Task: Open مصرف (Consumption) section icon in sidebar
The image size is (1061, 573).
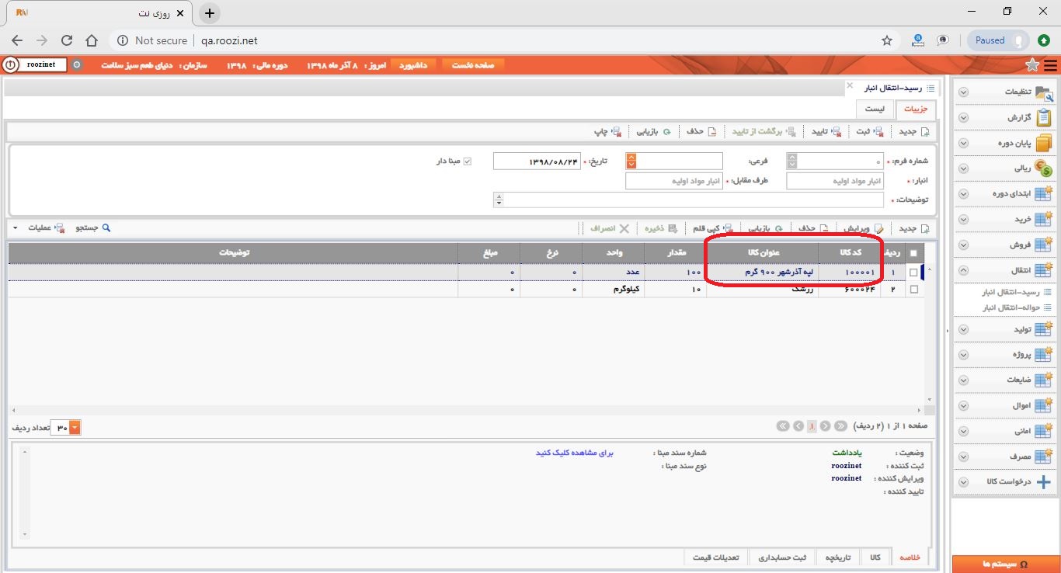Action: (x=1043, y=457)
